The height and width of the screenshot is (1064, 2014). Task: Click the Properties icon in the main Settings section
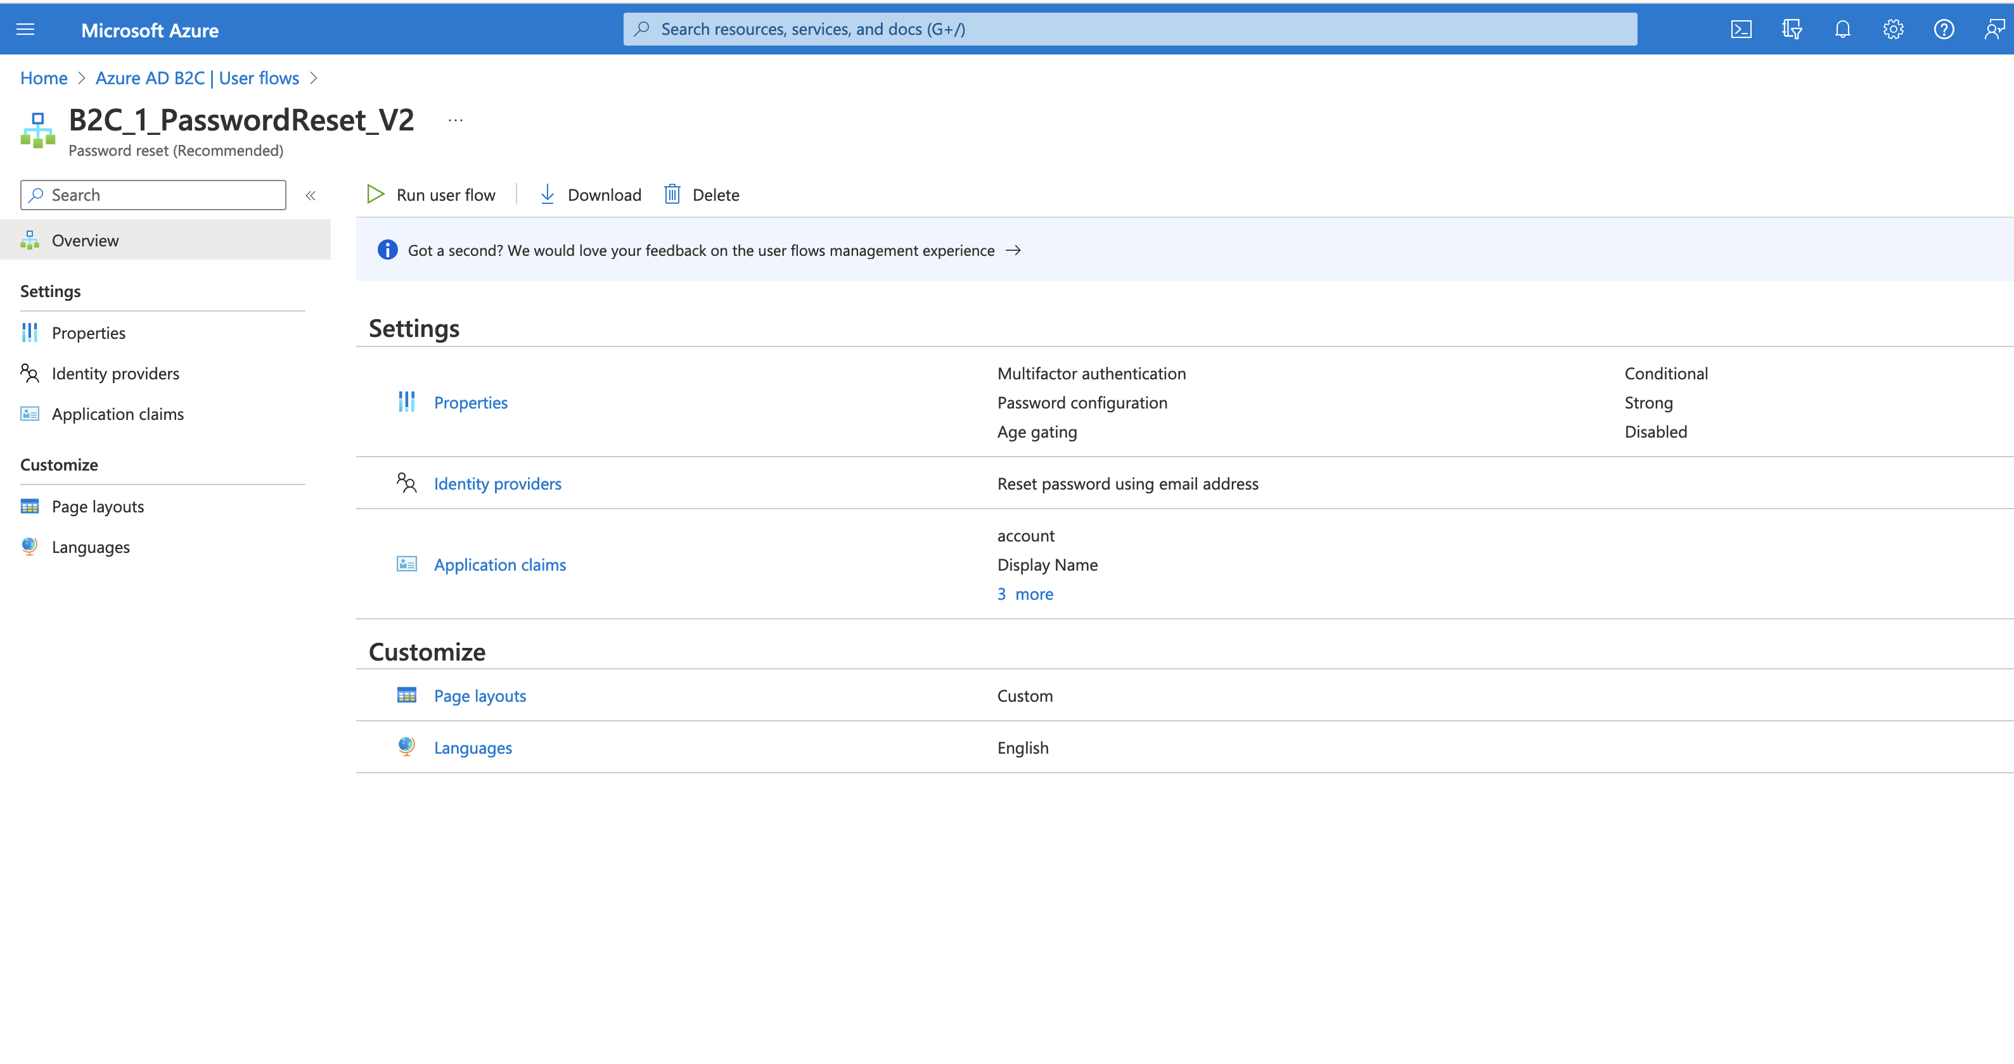tap(407, 402)
